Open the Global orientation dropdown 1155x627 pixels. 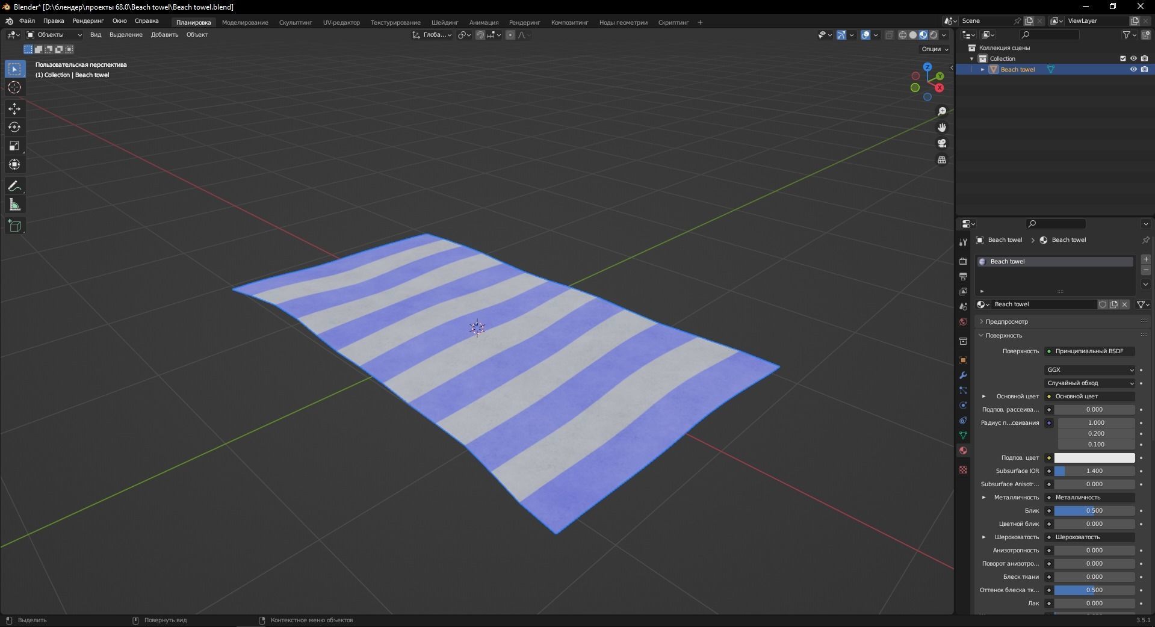click(x=432, y=35)
